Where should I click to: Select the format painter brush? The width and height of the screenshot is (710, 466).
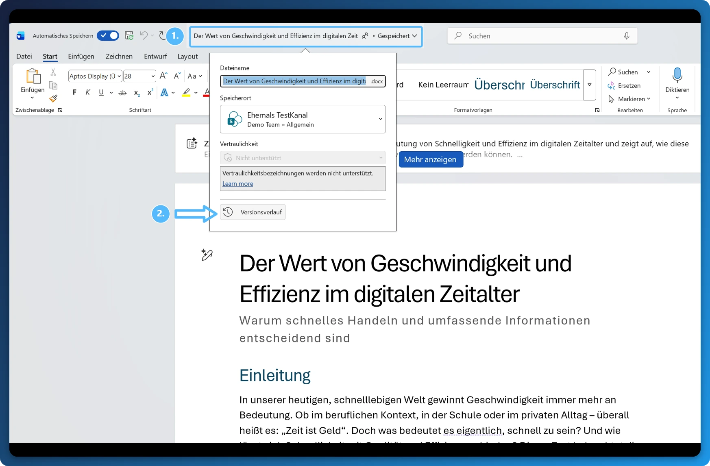click(53, 98)
